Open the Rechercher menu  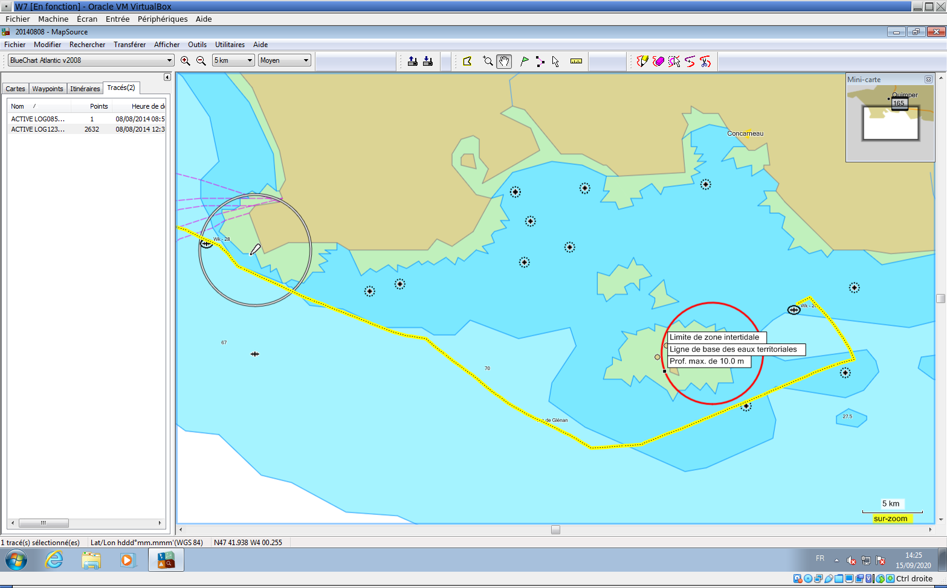pos(87,45)
